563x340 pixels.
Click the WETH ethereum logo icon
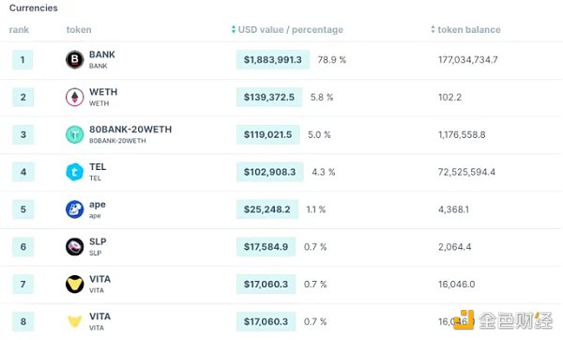pyautogui.click(x=75, y=97)
